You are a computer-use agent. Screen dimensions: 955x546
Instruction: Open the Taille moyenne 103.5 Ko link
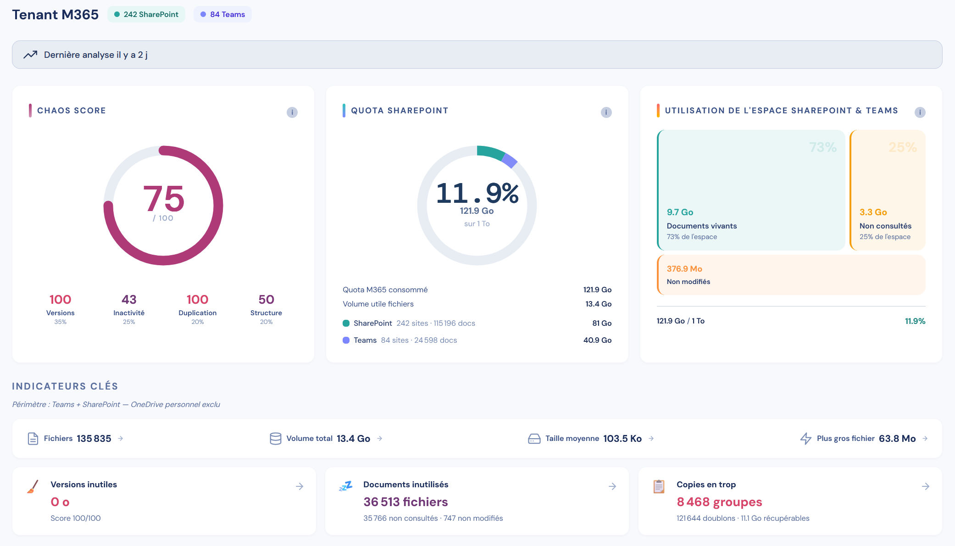coord(591,439)
